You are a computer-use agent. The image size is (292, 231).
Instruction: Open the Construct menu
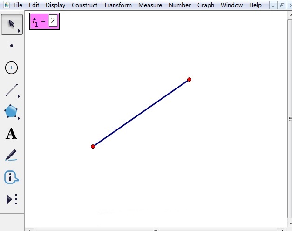click(x=84, y=5)
